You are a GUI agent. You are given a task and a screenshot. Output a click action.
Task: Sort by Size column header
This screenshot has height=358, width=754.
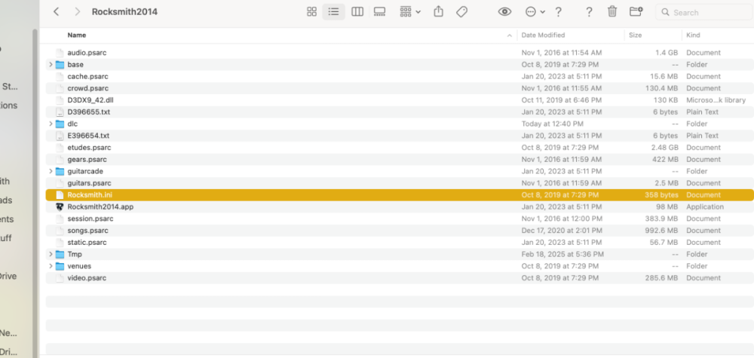pos(635,35)
